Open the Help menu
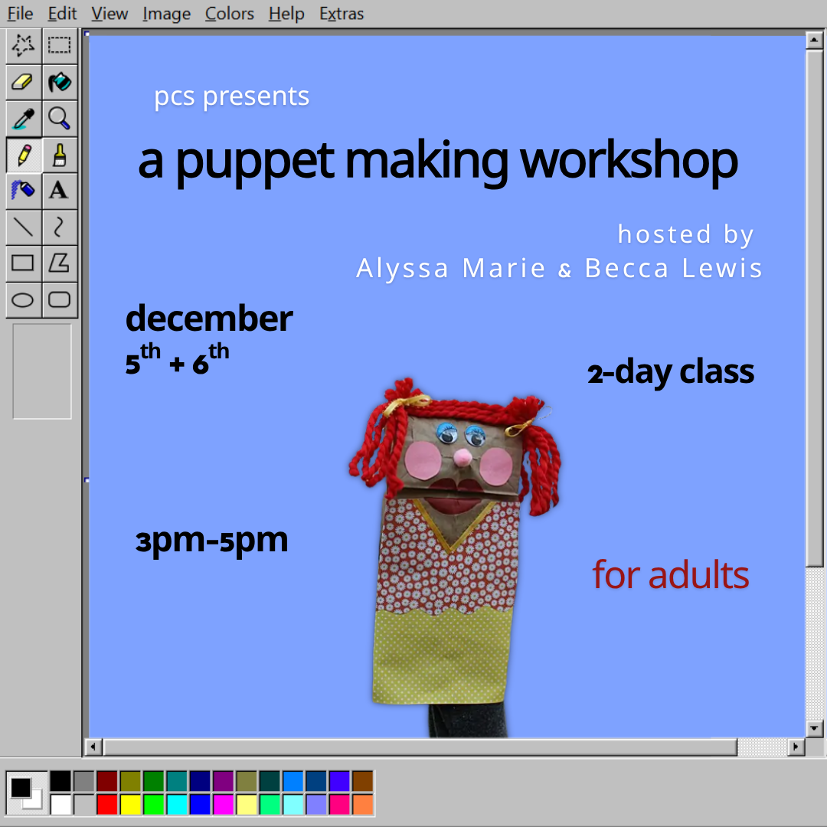The image size is (827, 827). pyautogui.click(x=286, y=13)
